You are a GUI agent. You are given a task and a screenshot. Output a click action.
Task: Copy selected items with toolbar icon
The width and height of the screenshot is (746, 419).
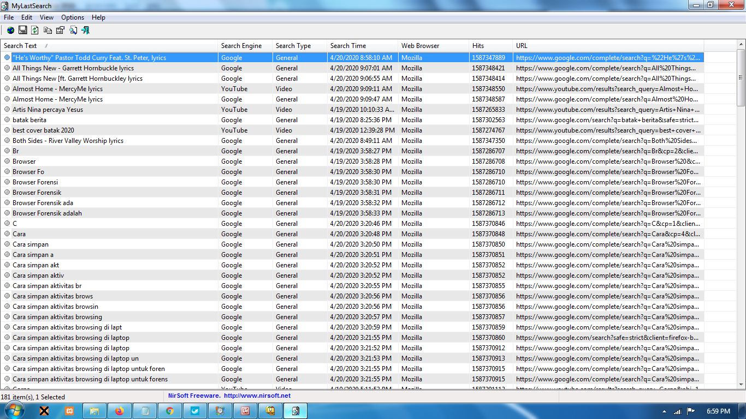(48, 31)
